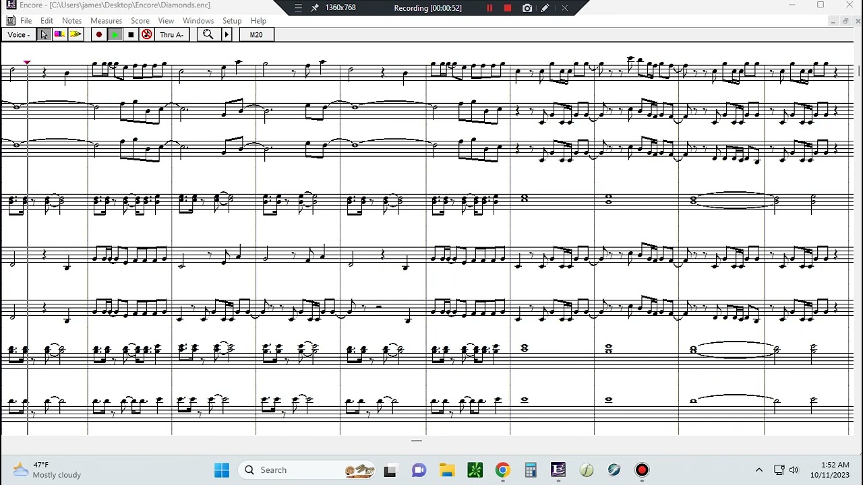This screenshot has width=863, height=485.
Task: Open Calculator from the taskbar
Action: pyautogui.click(x=531, y=470)
